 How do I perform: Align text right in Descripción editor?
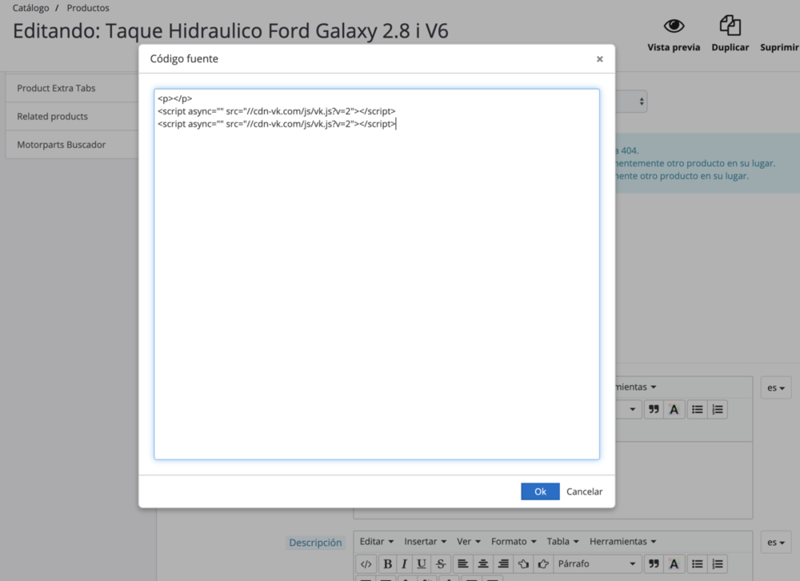tap(503, 564)
